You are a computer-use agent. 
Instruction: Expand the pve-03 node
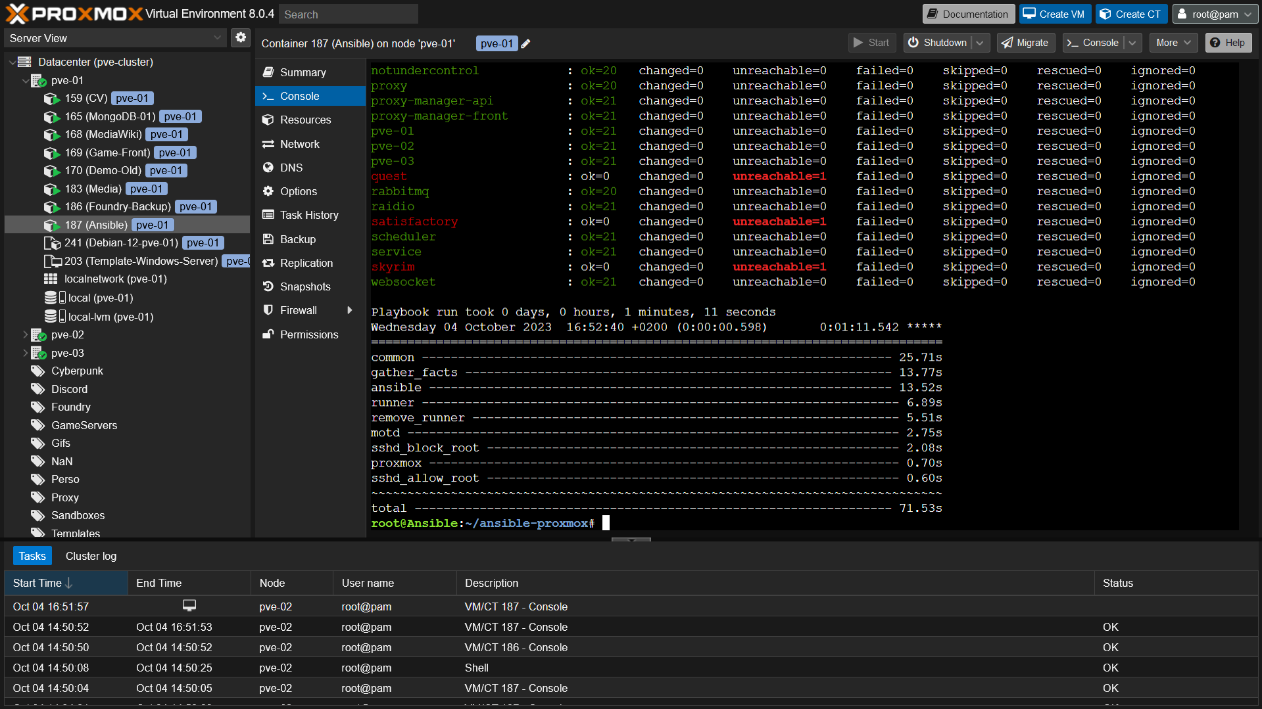pos(25,353)
